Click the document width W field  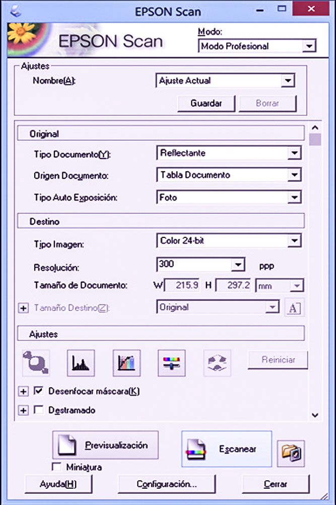pyautogui.click(x=182, y=285)
